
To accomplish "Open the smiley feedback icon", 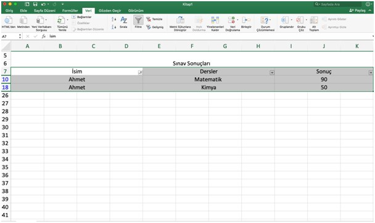I will click(x=368, y=4).
